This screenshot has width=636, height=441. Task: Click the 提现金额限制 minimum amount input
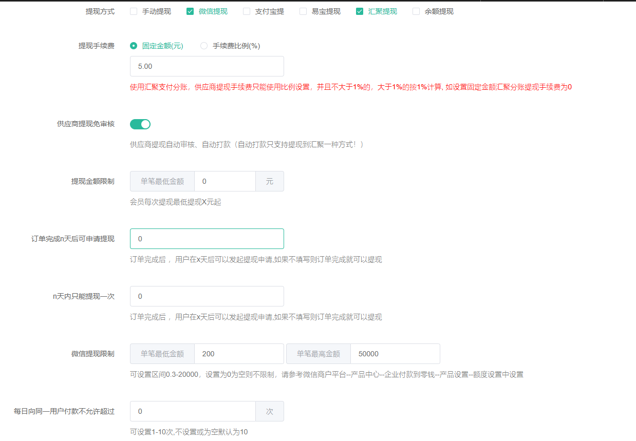[x=225, y=181]
